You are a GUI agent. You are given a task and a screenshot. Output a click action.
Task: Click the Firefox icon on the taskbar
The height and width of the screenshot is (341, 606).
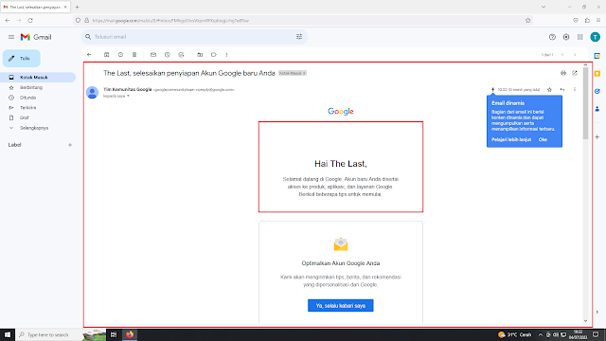(x=130, y=334)
